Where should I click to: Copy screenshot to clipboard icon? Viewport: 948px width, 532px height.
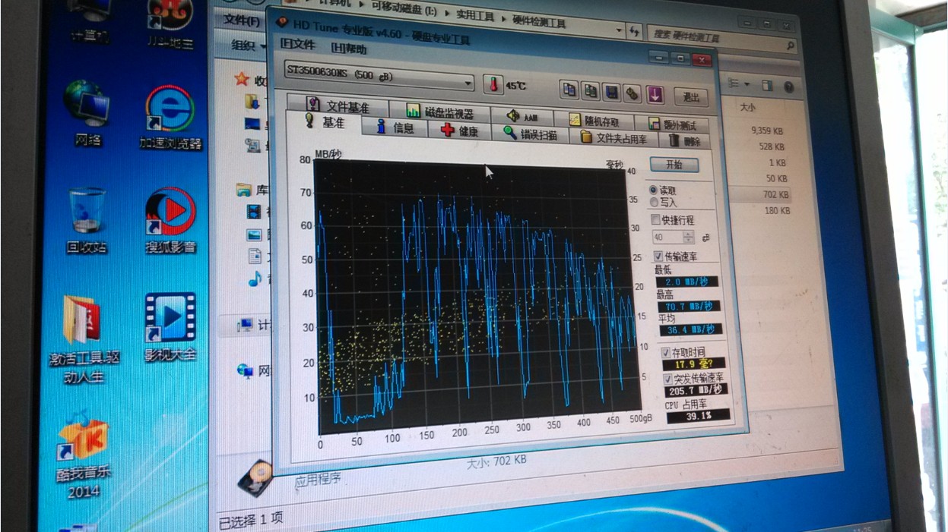click(x=591, y=91)
